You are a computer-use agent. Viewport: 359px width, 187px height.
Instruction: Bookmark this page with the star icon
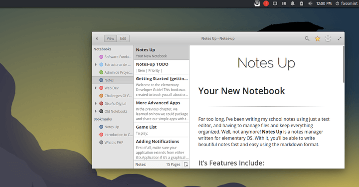click(317, 39)
